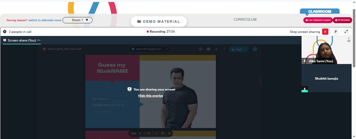Click the page vertical scrollbar
Viewport: 356px width, 139px height.
pyautogui.click(x=354, y=38)
